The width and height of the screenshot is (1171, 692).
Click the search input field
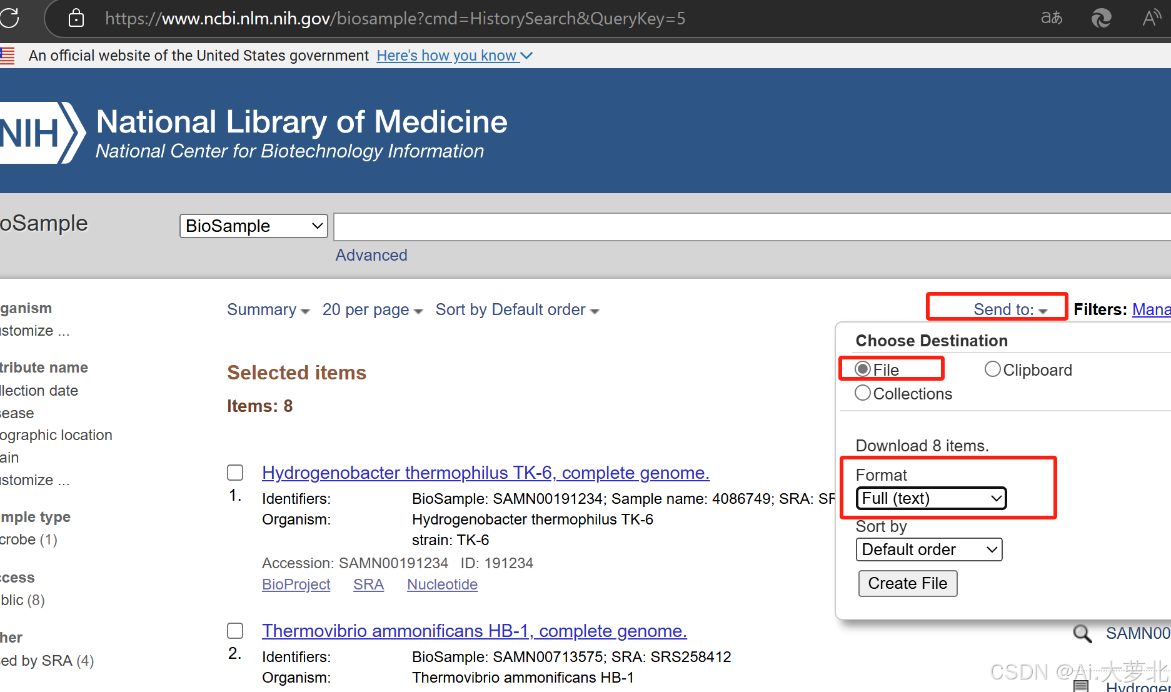[x=753, y=226]
